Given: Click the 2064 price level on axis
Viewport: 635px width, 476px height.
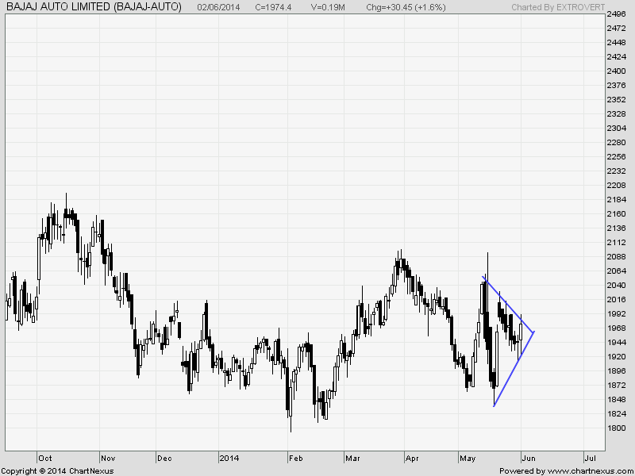Looking at the screenshot, I should click(x=615, y=271).
